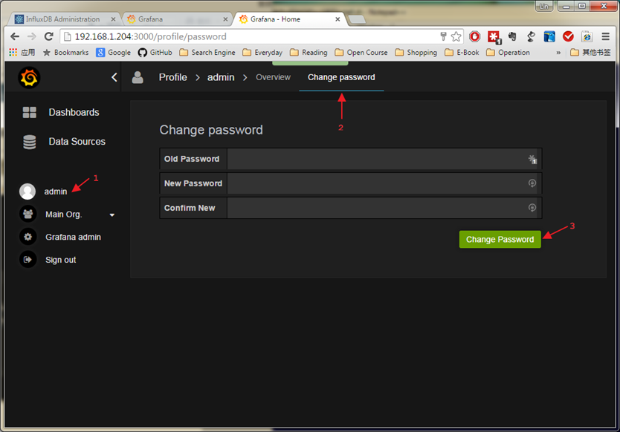Click the Old Password input field

(384, 159)
